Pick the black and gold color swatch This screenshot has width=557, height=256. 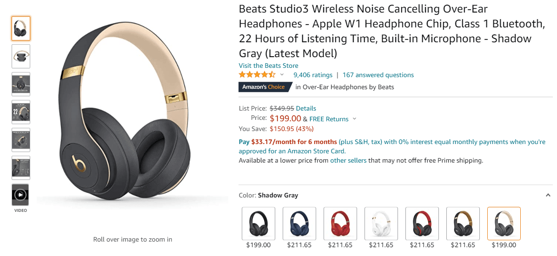(x=463, y=223)
